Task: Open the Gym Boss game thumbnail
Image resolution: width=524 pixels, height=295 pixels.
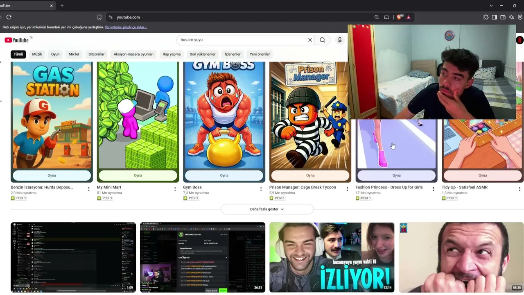Action: (224, 116)
